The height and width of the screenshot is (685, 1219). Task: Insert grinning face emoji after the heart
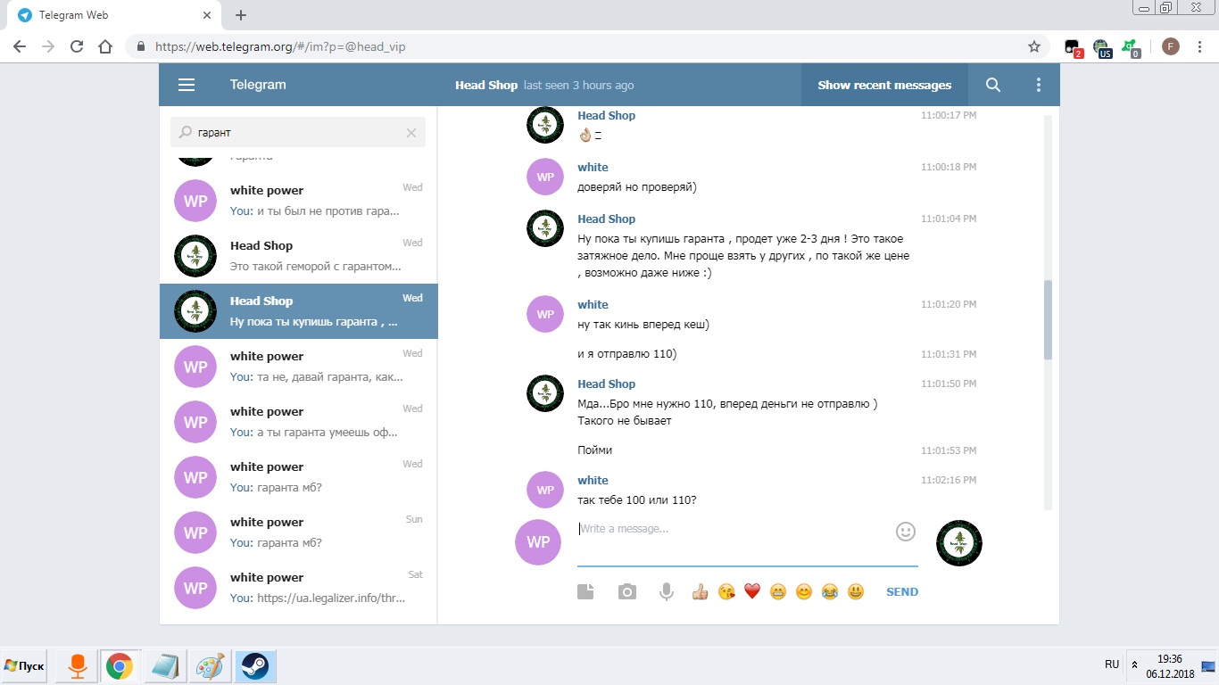pyautogui.click(x=778, y=591)
